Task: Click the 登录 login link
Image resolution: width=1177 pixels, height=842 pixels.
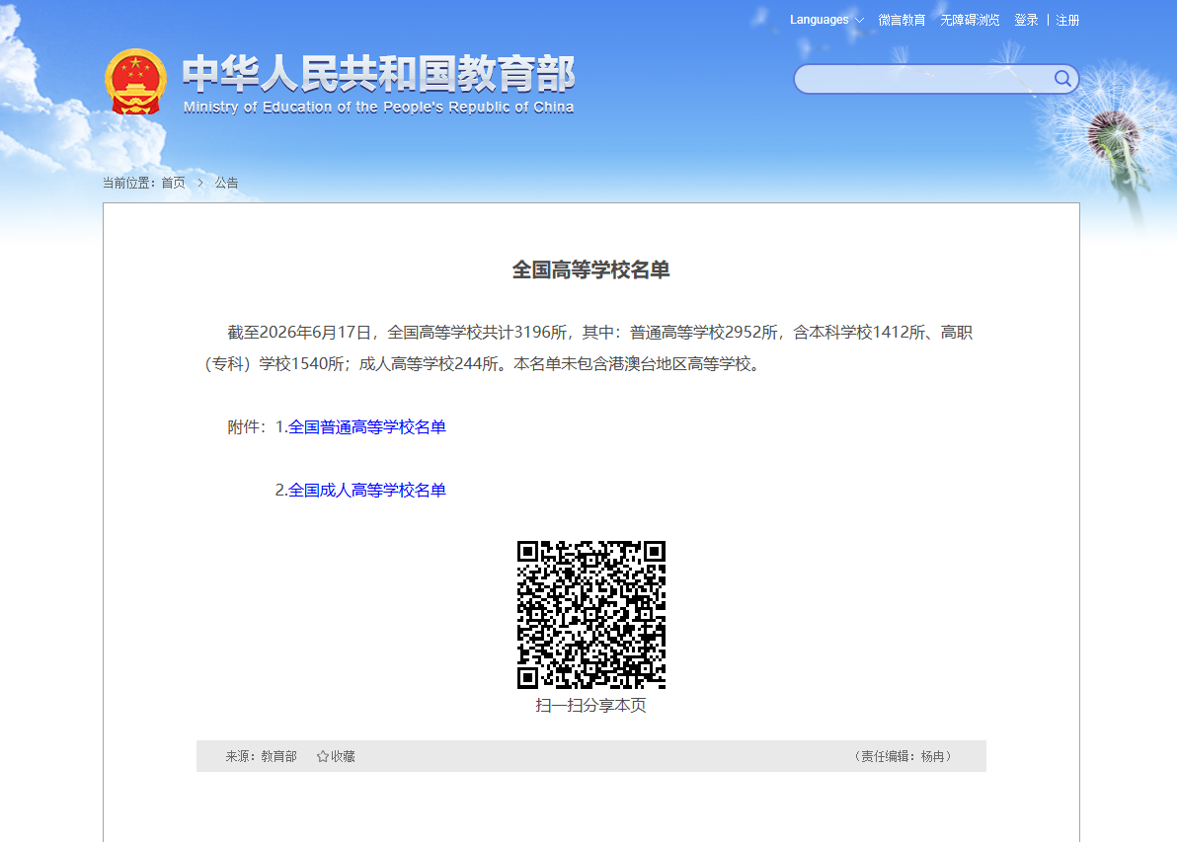Action: [x=1025, y=21]
